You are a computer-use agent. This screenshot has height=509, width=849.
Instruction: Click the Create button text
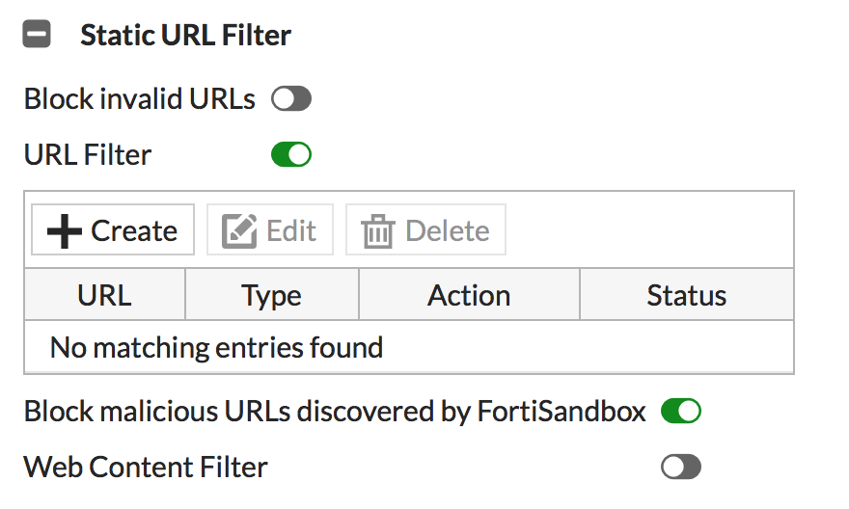pos(134,231)
